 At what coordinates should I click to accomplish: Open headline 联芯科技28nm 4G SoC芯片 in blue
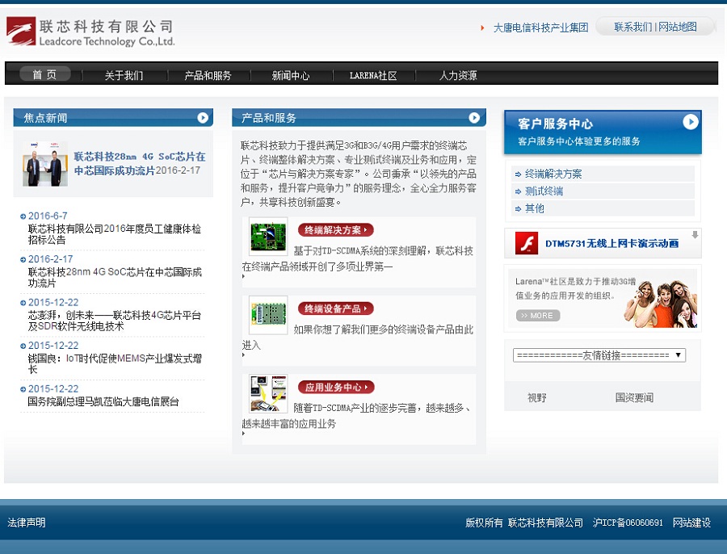pos(139,164)
